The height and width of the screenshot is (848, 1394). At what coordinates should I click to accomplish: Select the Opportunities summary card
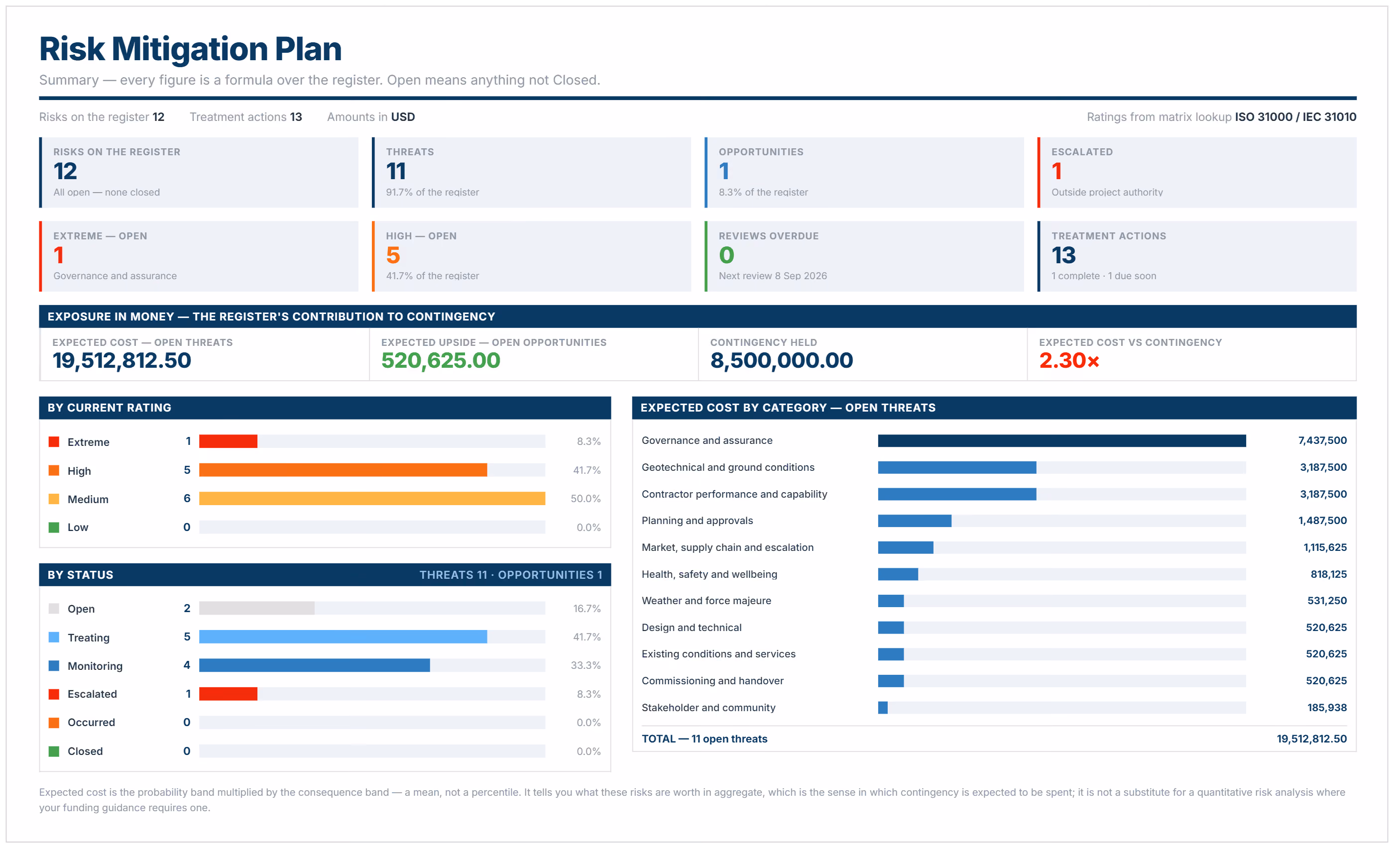[864, 172]
